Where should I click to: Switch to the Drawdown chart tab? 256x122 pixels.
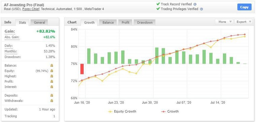point(145,23)
